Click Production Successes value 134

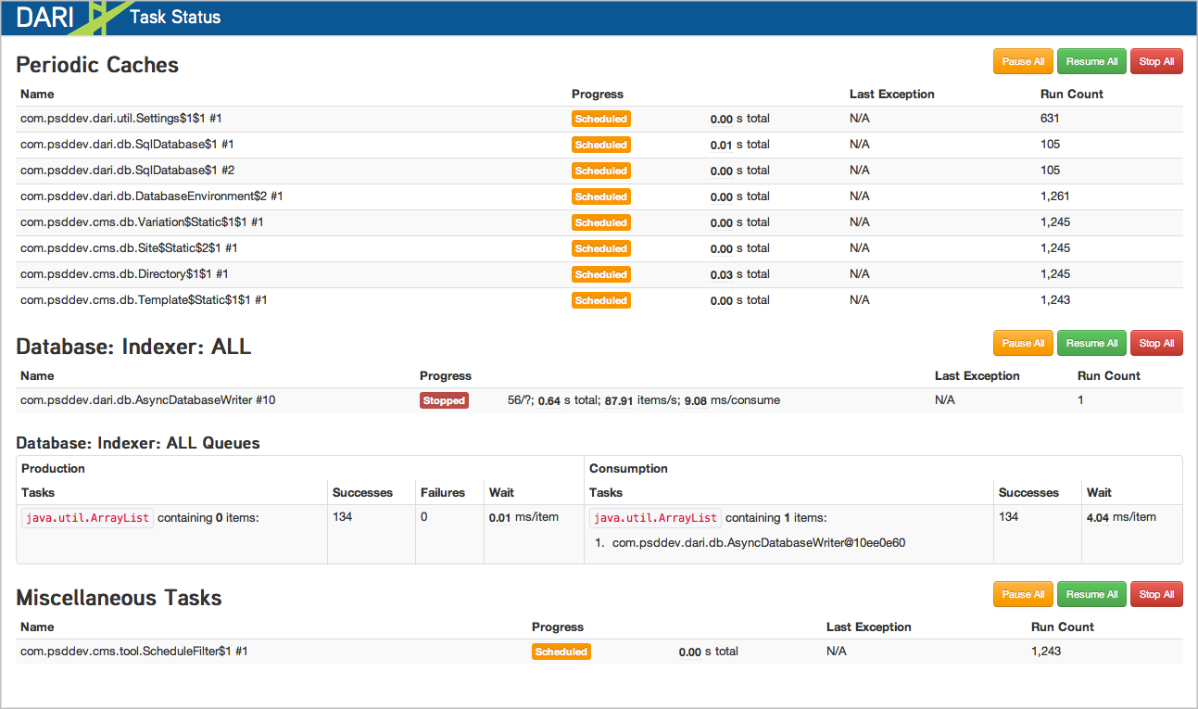pyautogui.click(x=342, y=517)
